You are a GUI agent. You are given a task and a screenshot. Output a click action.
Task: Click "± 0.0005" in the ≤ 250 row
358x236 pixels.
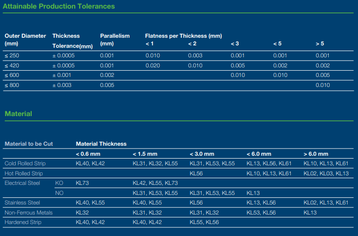[63, 55]
